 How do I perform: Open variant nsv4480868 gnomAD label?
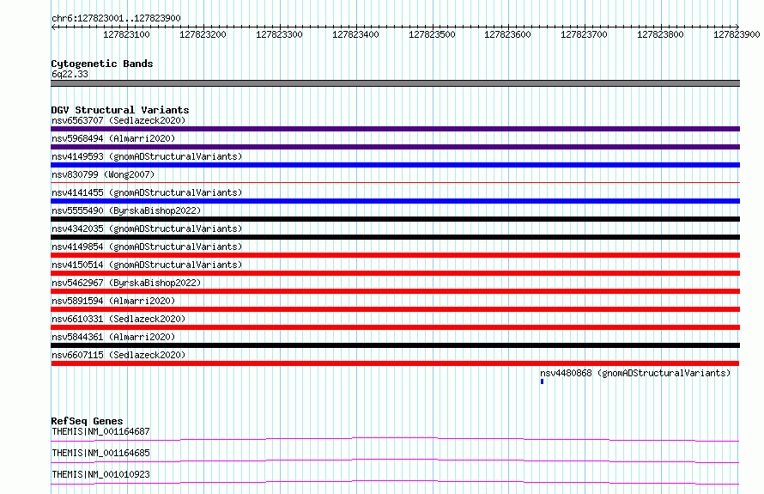[x=635, y=373]
